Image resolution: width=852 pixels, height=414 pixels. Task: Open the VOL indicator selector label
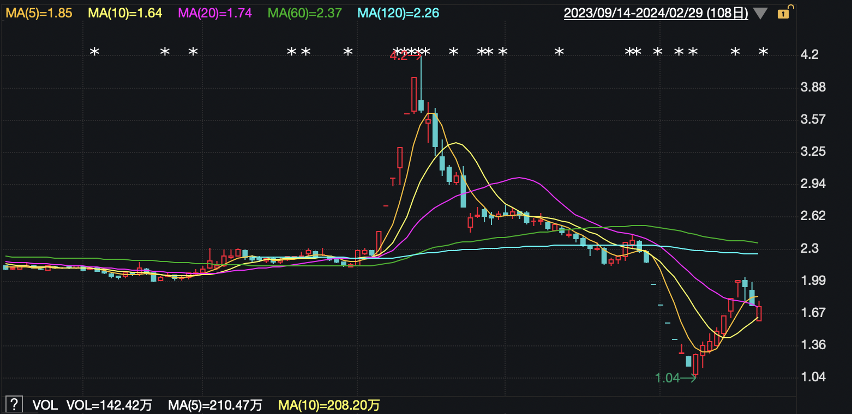pyautogui.click(x=45, y=405)
